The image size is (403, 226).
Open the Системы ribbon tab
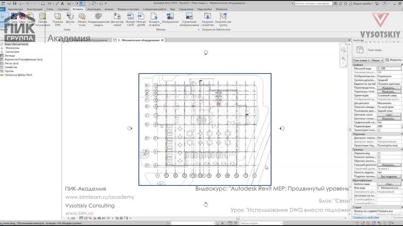point(63,9)
